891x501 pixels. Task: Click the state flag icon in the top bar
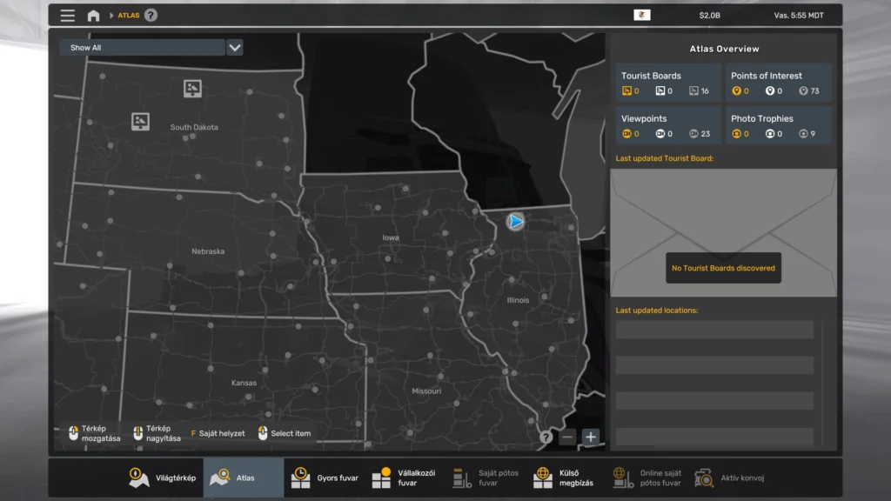click(641, 16)
